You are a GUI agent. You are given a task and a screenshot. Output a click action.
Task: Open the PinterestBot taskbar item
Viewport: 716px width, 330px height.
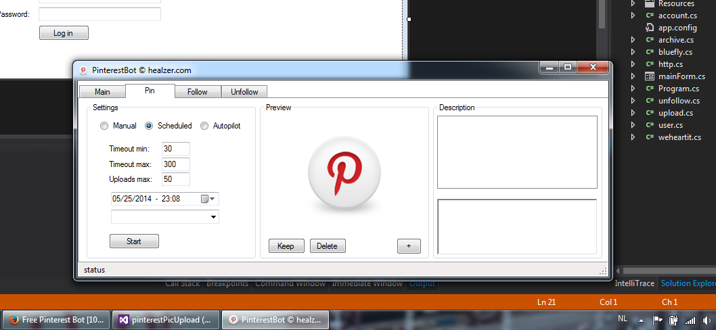pyautogui.click(x=275, y=320)
